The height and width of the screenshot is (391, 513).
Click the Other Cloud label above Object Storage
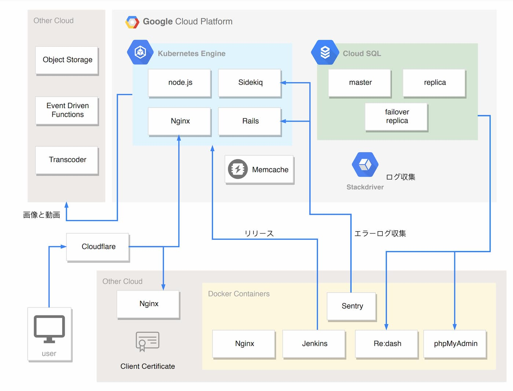point(53,21)
